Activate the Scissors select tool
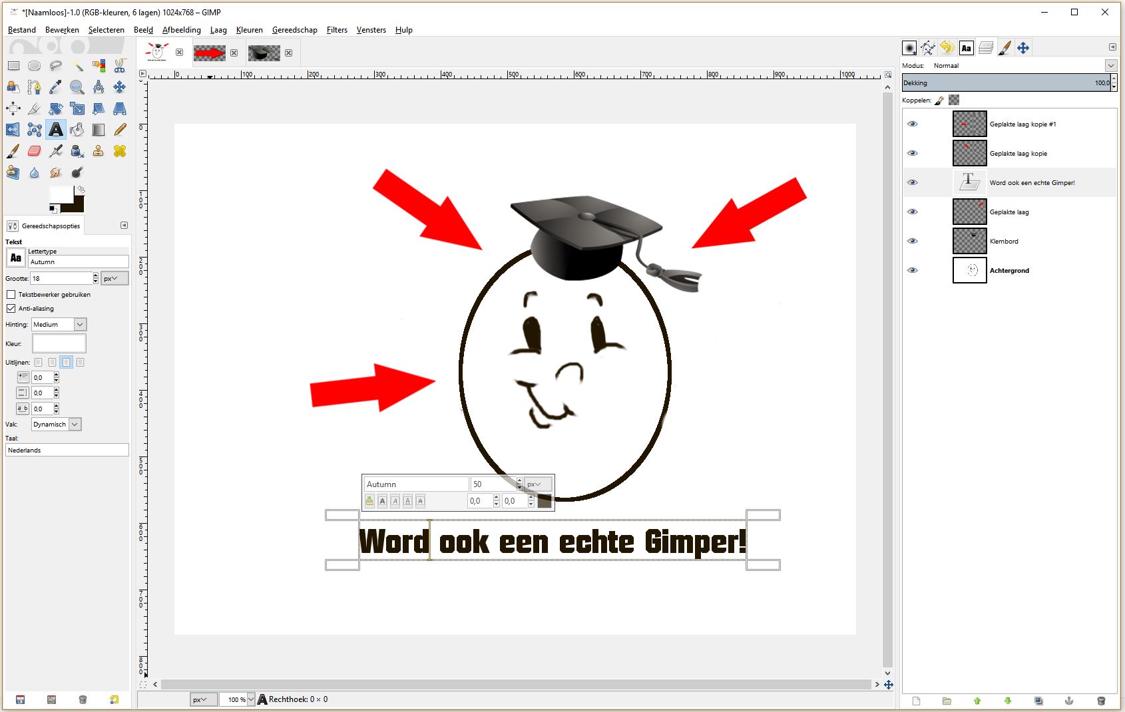The height and width of the screenshot is (712, 1125). pyautogui.click(x=120, y=66)
